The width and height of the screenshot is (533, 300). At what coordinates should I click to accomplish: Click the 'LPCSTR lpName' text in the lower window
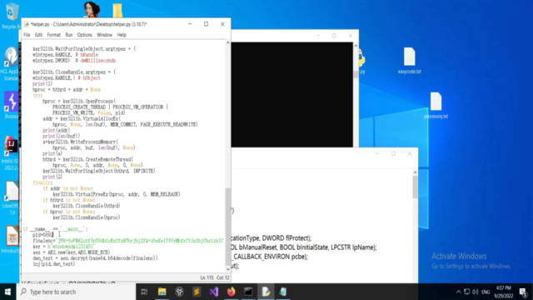tap(351, 247)
